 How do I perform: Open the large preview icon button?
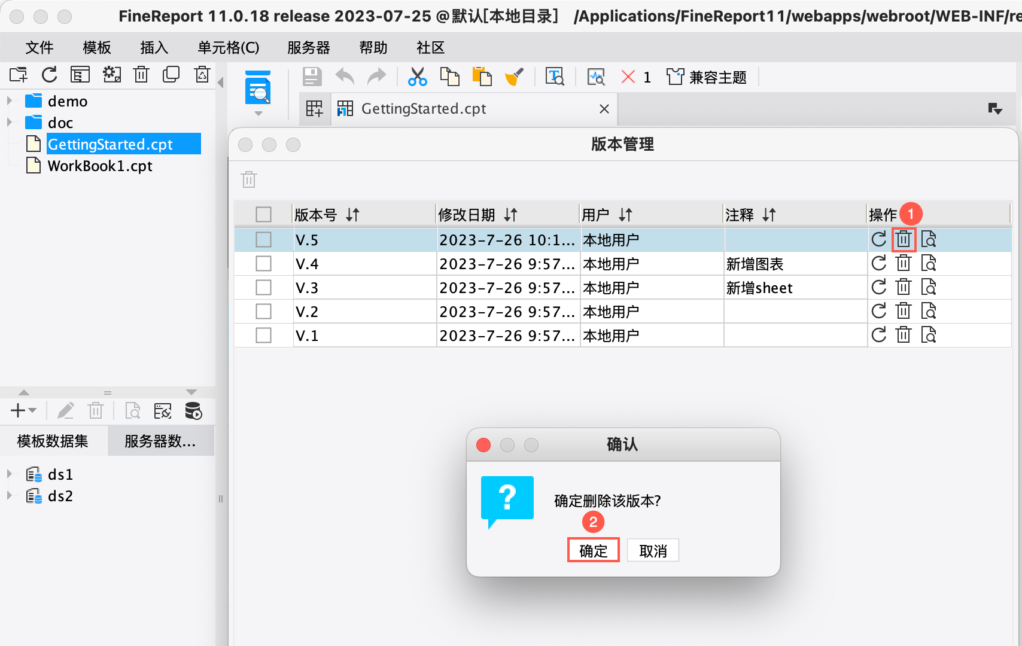click(258, 87)
